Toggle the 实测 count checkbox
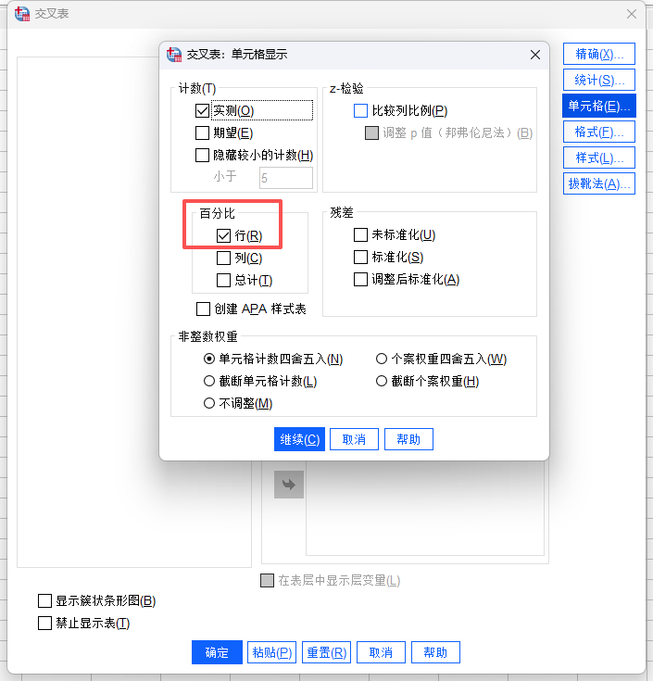The height and width of the screenshot is (681, 653). 203,110
